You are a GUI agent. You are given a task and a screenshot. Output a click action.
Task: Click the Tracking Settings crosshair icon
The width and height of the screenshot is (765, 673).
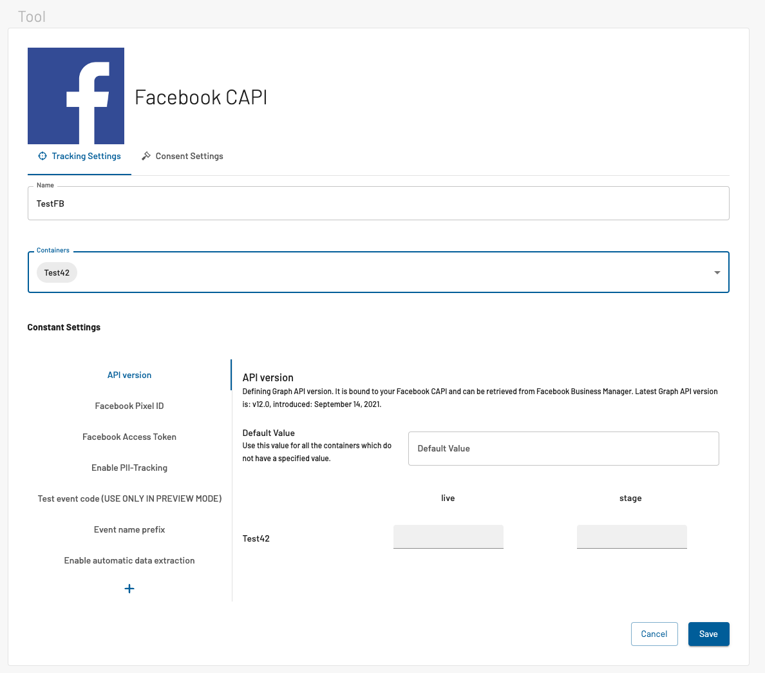point(42,156)
